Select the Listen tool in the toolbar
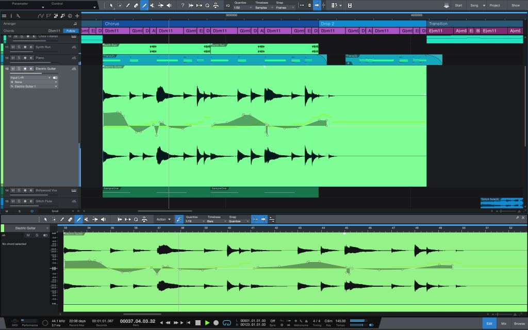528x330 pixels. coord(170,6)
